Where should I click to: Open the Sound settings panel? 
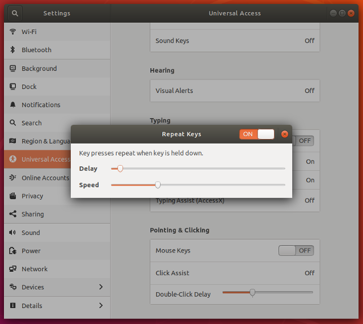click(31, 233)
